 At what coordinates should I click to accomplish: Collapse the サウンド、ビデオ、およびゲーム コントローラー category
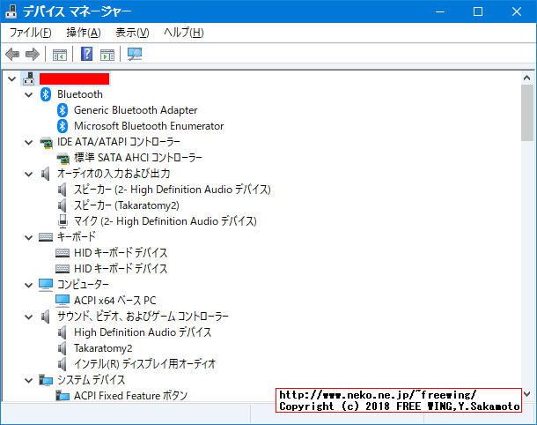[x=29, y=317]
